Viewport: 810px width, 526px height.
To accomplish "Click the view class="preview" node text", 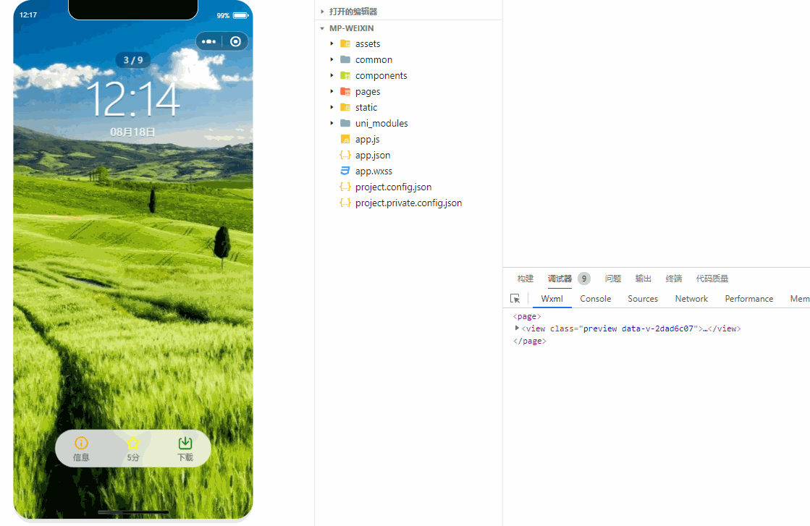I will 631,328.
